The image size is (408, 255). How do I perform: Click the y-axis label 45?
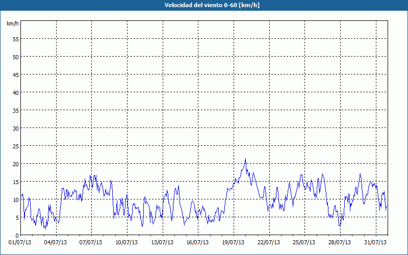[x=16, y=75]
